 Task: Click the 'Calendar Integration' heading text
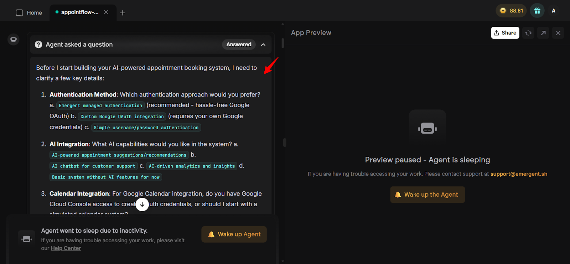[x=79, y=193]
